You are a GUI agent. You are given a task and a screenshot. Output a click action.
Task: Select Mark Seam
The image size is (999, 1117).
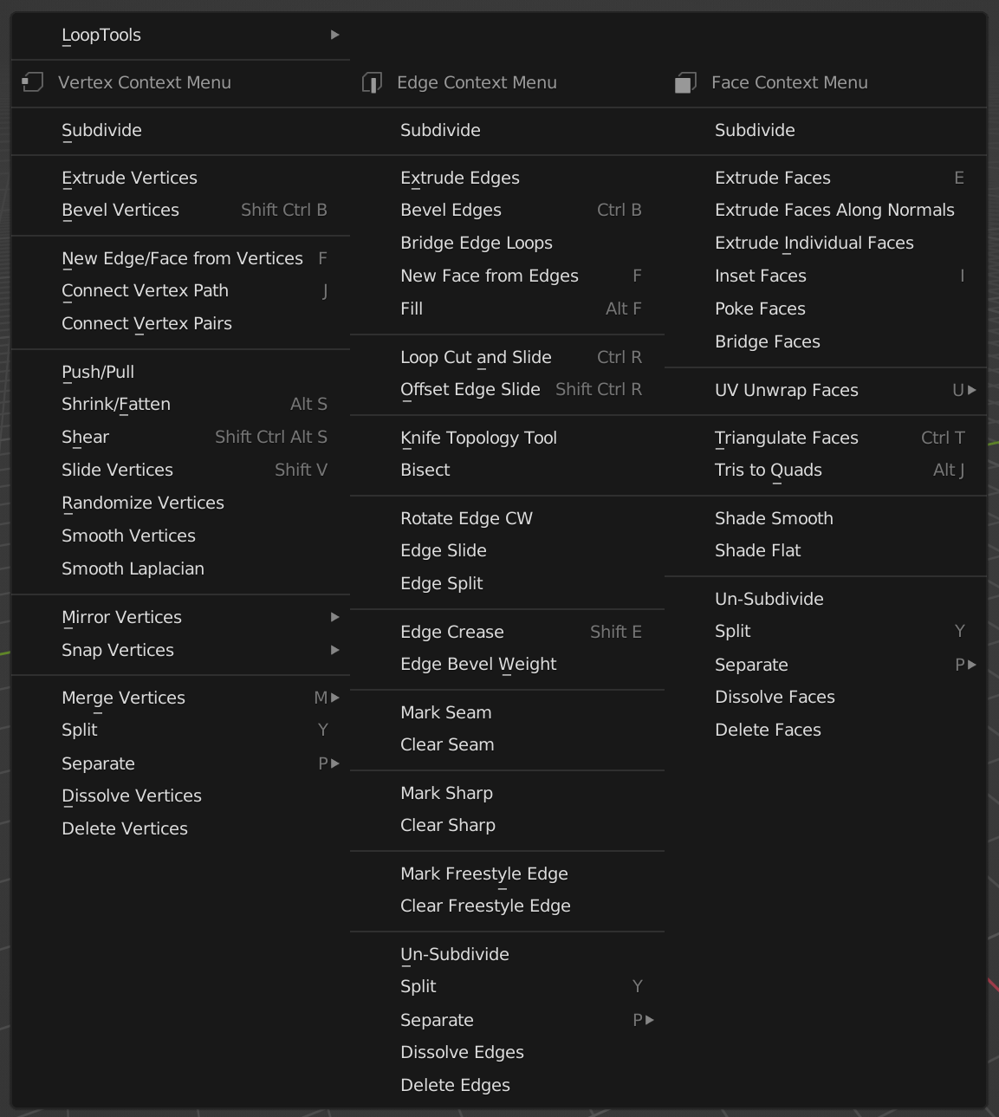pos(445,711)
